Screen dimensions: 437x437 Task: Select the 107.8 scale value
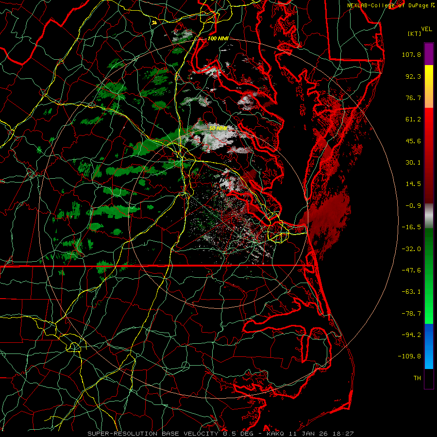pos(411,54)
